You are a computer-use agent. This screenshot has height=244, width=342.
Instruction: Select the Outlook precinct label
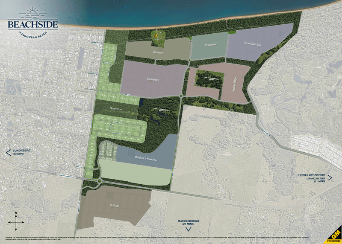115,206
